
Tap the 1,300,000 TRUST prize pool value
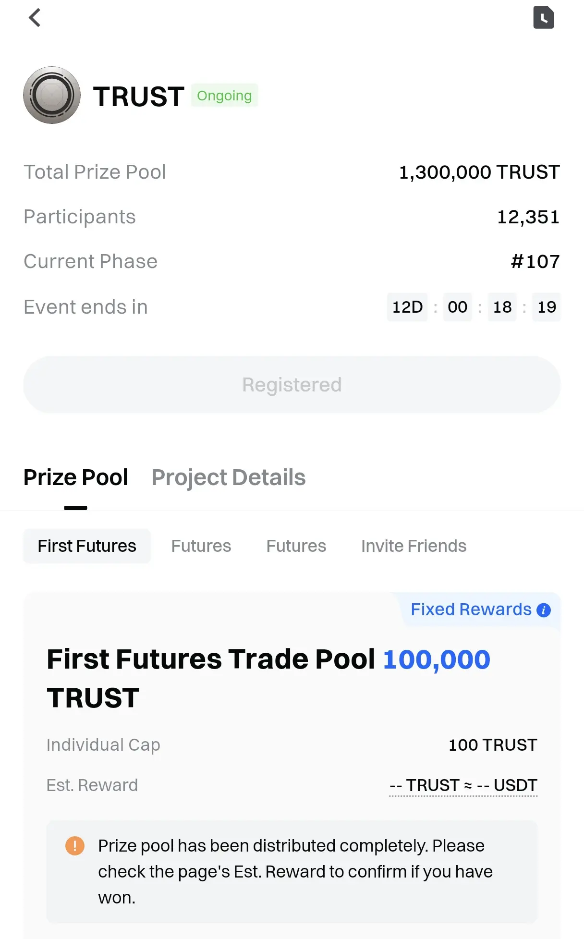tap(479, 172)
